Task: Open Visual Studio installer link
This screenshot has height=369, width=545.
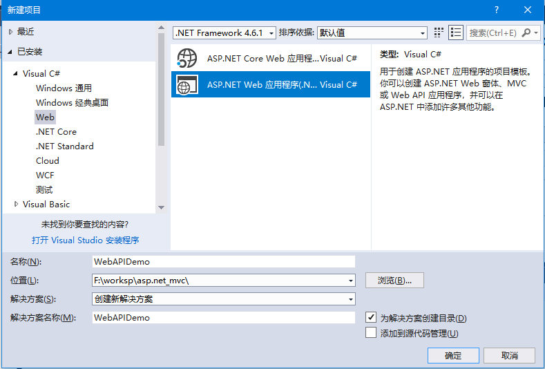Action: (x=85, y=240)
